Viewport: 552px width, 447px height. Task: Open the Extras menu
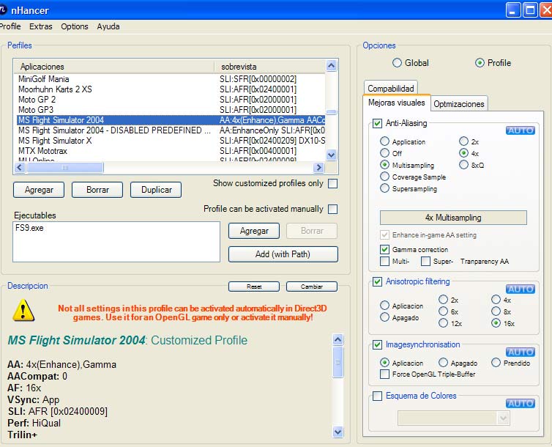[x=41, y=26]
